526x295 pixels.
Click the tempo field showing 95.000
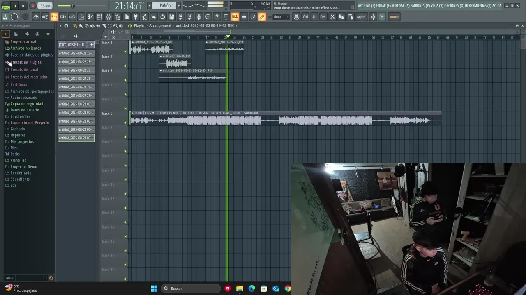(x=45, y=6)
